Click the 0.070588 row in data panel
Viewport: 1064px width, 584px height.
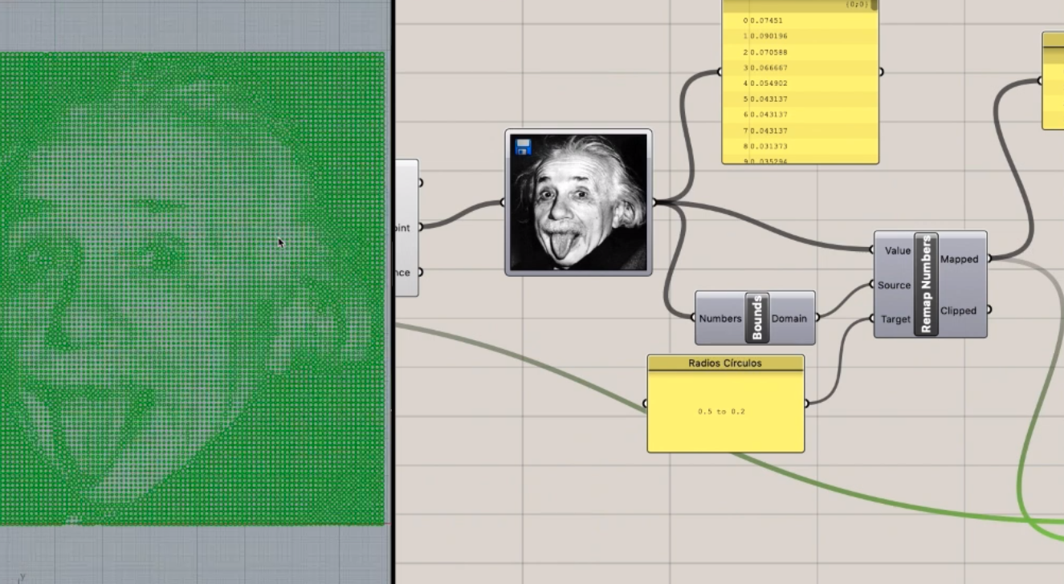[x=800, y=52]
